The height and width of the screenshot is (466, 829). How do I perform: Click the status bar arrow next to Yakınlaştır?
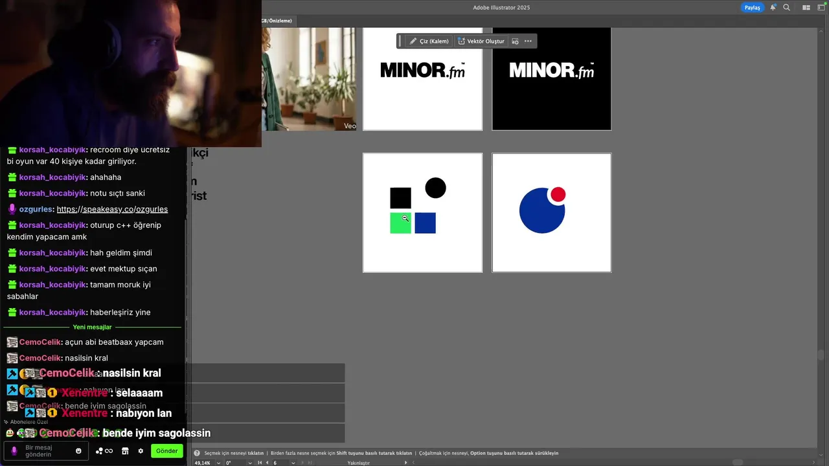click(406, 463)
